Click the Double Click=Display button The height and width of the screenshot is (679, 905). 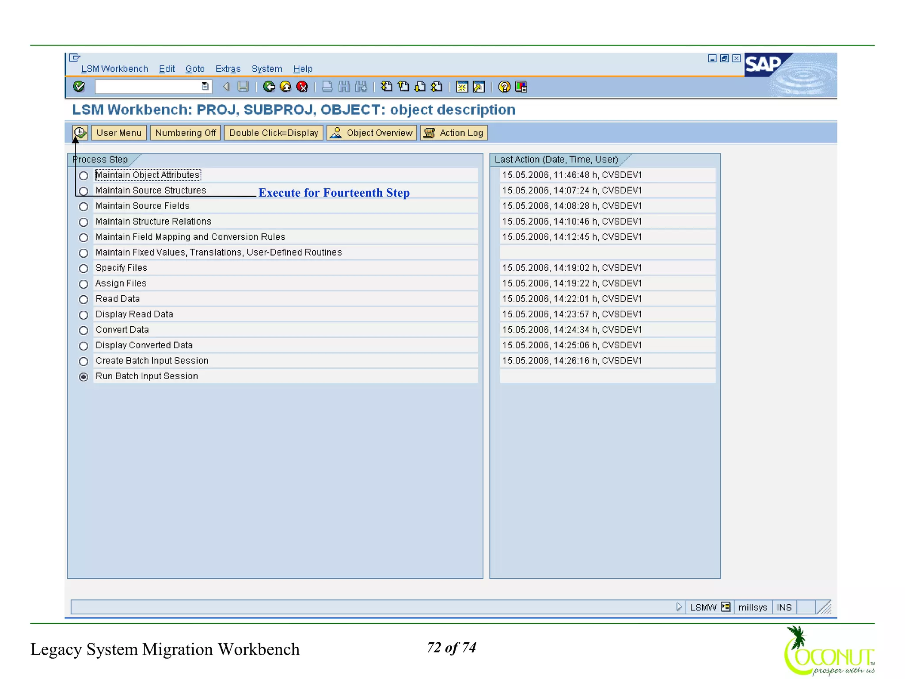point(274,133)
